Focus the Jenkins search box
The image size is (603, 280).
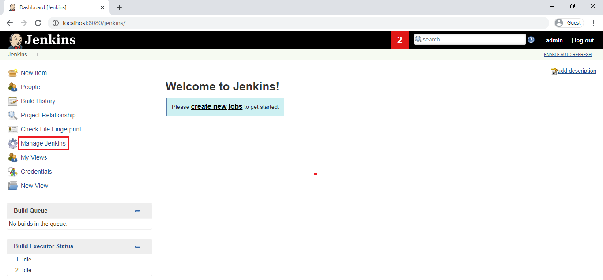470,39
